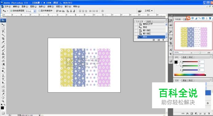Viewport: 213px width, 116px height.
Task: Select the Pen tool
Action: (x=3, y=76)
